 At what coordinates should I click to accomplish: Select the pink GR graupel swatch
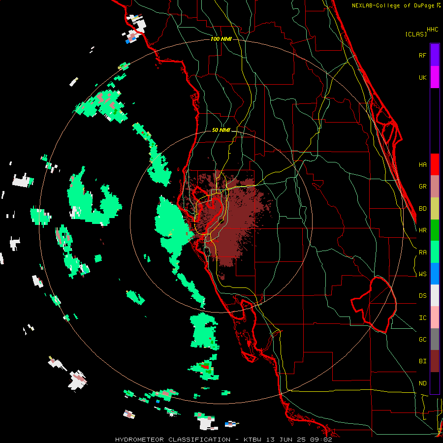(x=435, y=187)
